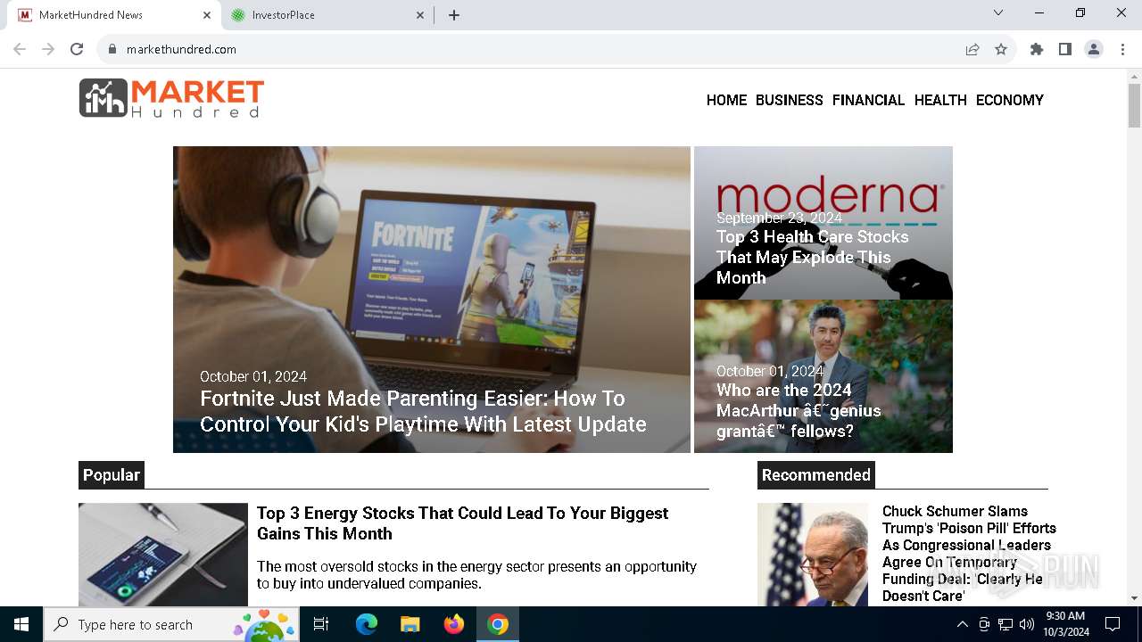Screen dimensions: 1142x642
Task: Open the BUSINESS menu item
Action: point(789,100)
